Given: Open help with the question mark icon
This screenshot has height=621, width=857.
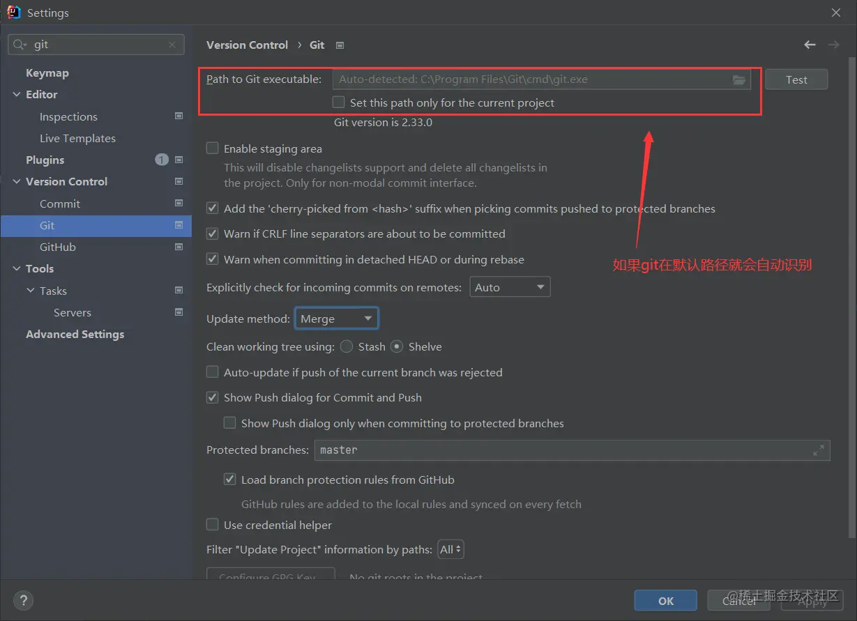Looking at the screenshot, I should pos(23,600).
